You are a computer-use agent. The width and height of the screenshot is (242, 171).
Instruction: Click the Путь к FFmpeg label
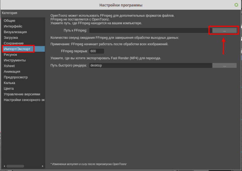coord(75,30)
